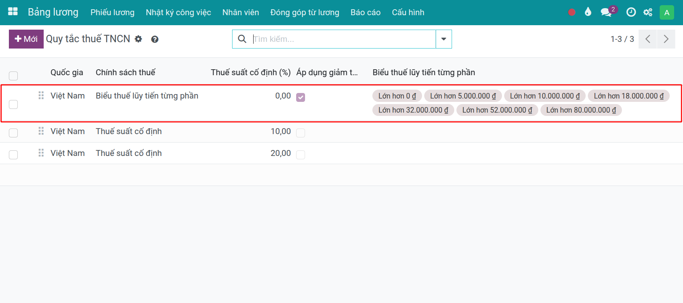Select the 10,00 fixed rate row checkbox
Viewport: 683px width, 303px height.
(x=13, y=133)
